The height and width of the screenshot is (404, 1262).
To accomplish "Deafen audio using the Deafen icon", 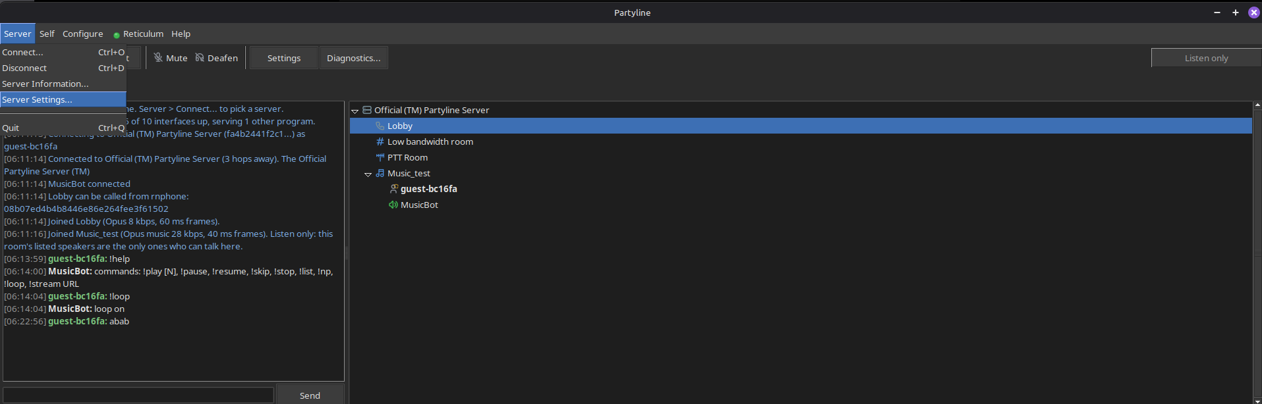I will 200,58.
